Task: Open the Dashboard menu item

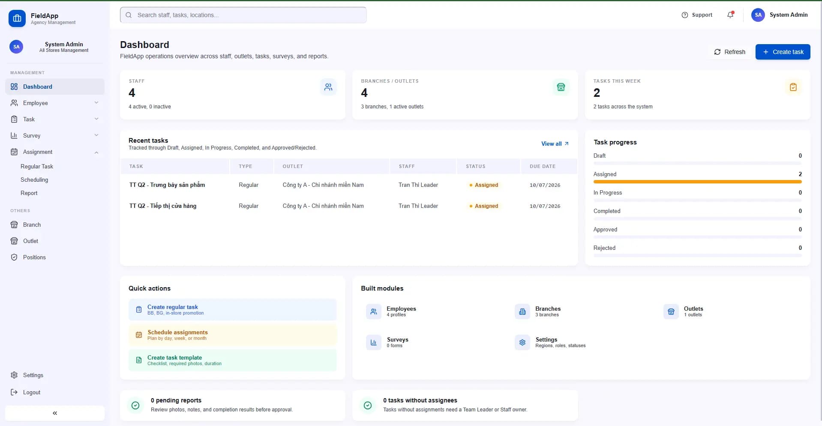Action: point(55,87)
